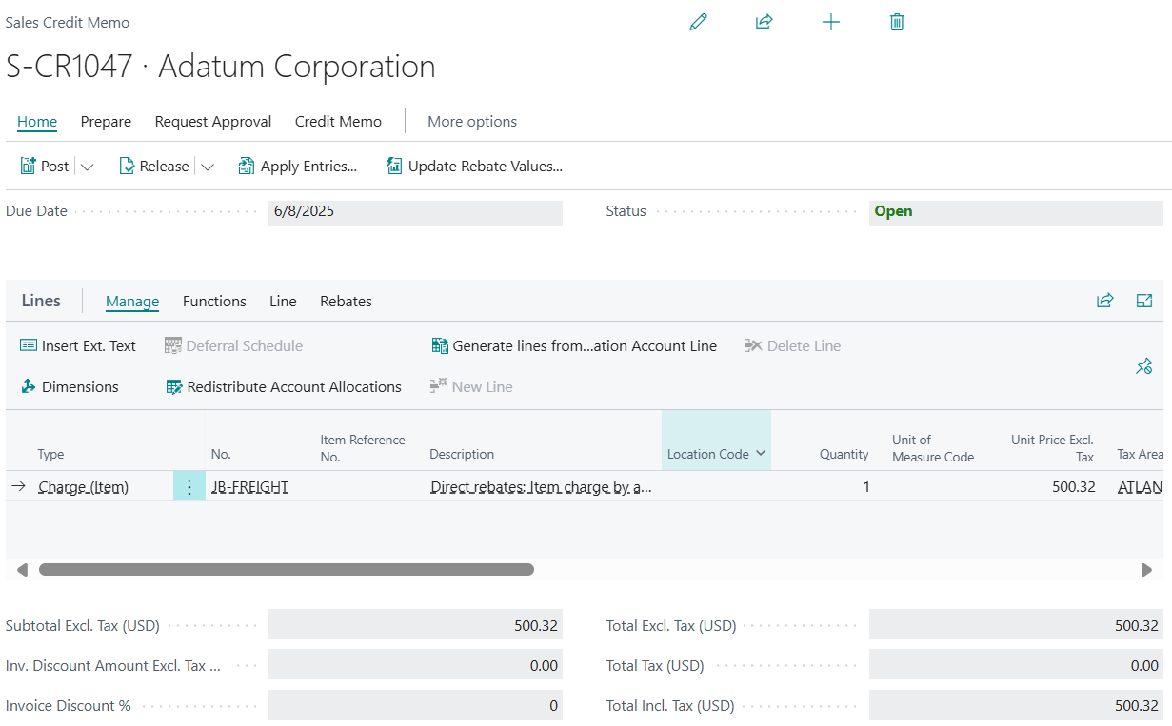Image resolution: width=1172 pixels, height=726 pixels.
Task: Open the Credit Memo tab
Action: (338, 121)
